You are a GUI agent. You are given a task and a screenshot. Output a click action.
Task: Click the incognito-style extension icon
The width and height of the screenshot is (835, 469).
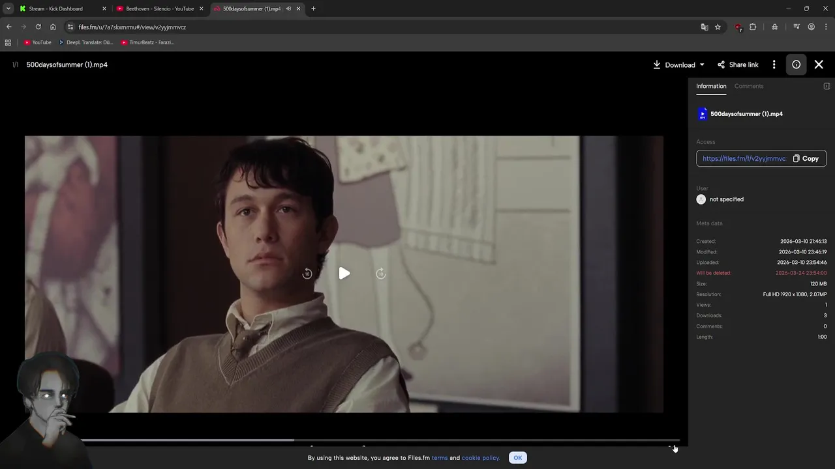774,27
